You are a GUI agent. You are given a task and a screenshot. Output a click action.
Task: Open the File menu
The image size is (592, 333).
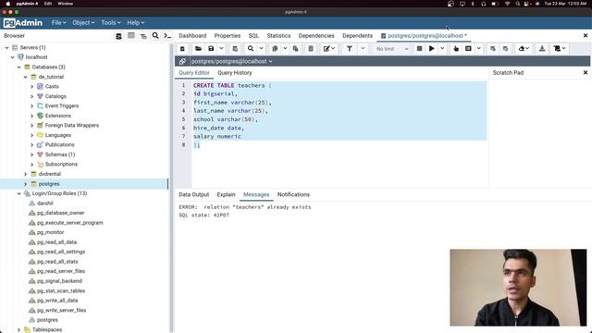click(x=58, y=22)
